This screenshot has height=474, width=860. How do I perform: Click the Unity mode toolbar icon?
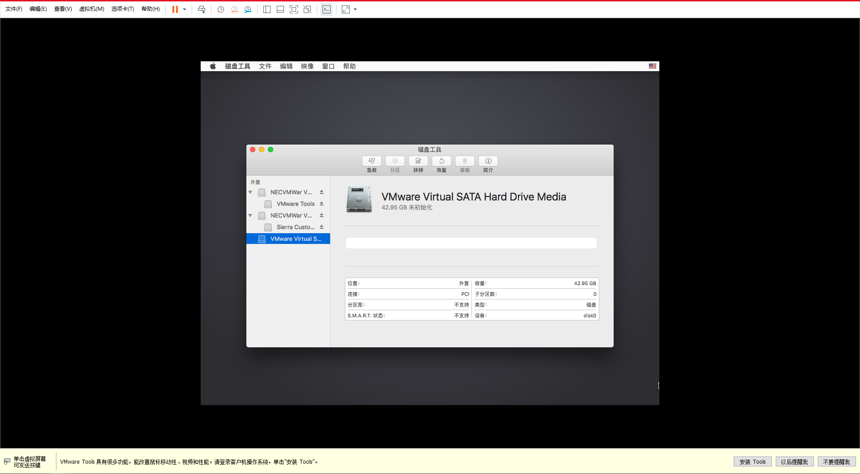coord(307,9)
